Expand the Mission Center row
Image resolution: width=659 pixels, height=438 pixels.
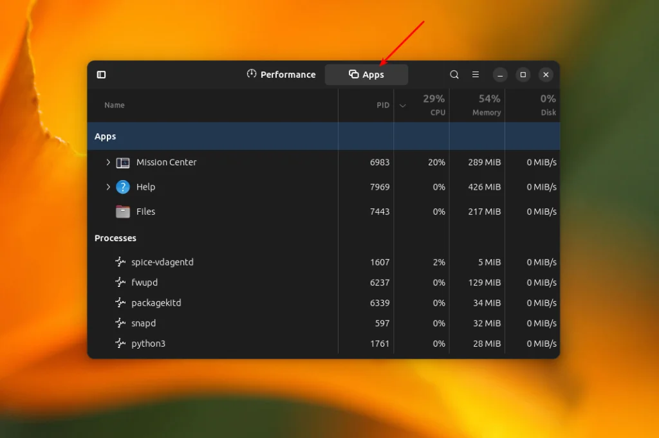click(108, 163)
